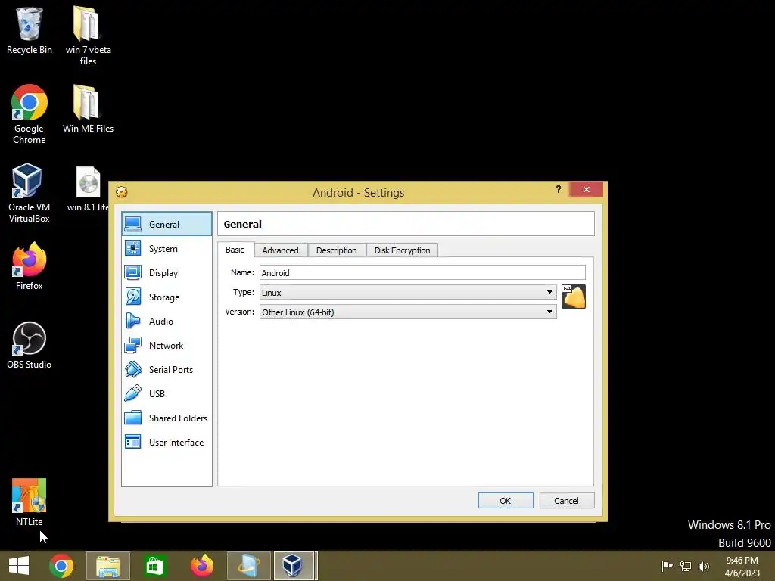
Task: Open File Explorer from the taskbar
Action: pos(108,566)
